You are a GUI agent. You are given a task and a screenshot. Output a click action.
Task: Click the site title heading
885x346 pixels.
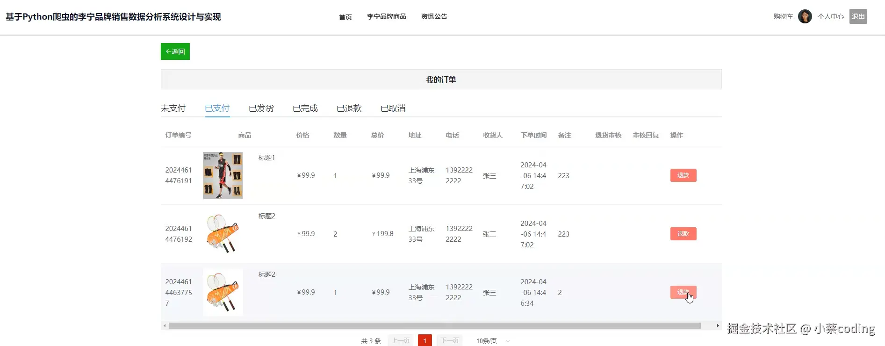click(x=113, y=17)
